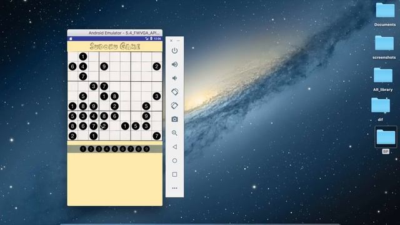Close the emulator toolbar with the X
400x225 pixels.
171,41
